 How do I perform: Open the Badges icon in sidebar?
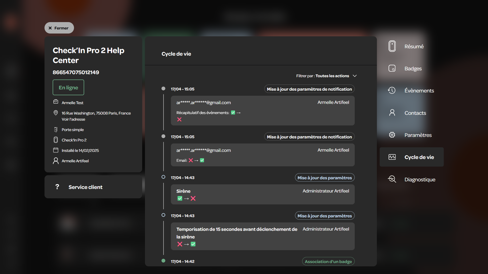click(x=392, y=68)
